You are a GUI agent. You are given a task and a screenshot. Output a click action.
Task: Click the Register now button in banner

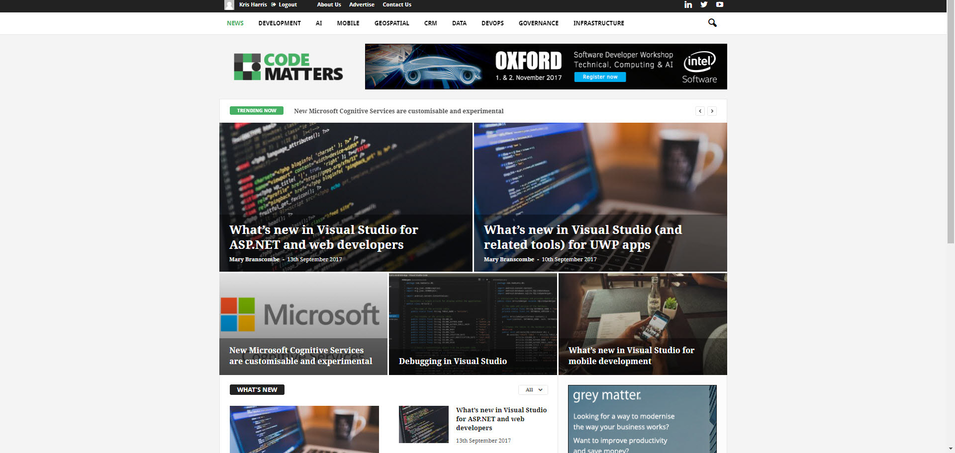click(600, 77)
